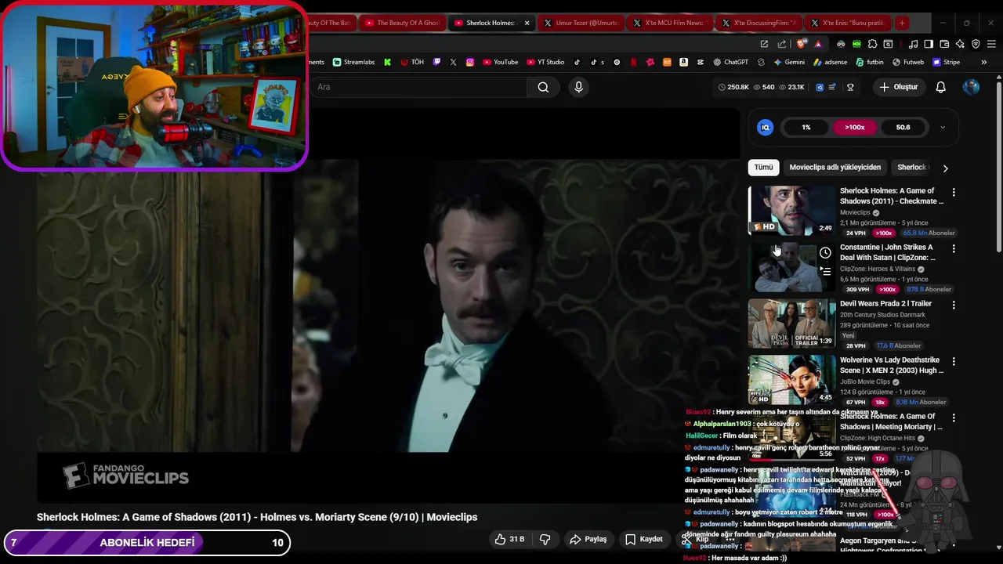This screenshot has height=564, width=1003.
Task: Open the vidIQ trophy icon
Action: [850, 87]
